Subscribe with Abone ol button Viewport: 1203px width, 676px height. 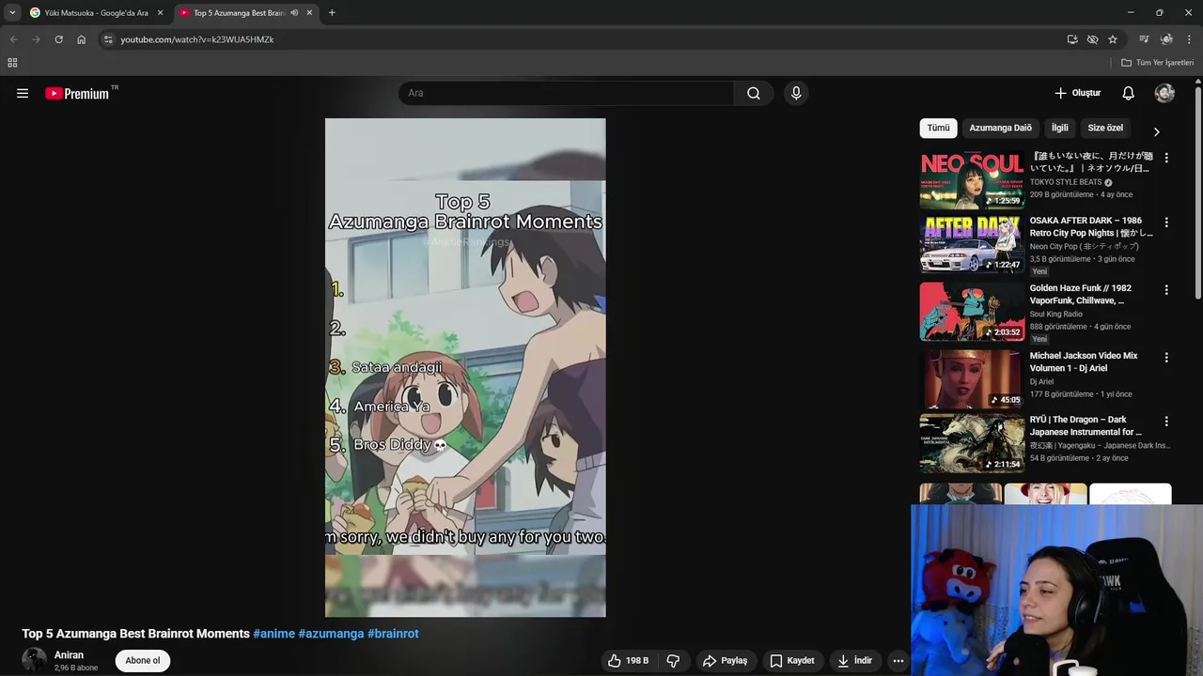143,660
